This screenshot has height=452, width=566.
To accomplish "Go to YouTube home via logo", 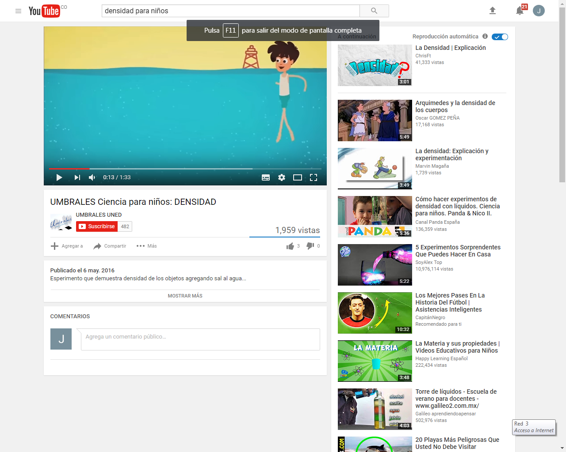I will click(x=44, y=11).
